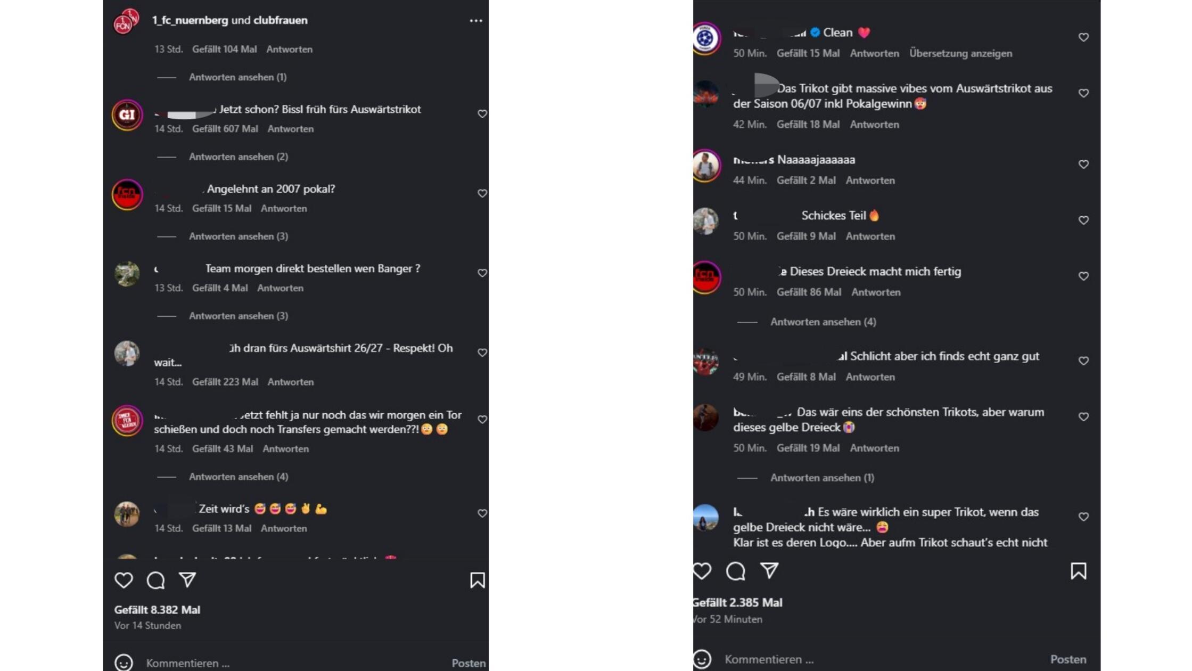
Task: Save the left post using the bookmark icon
Action: point(477,580)
